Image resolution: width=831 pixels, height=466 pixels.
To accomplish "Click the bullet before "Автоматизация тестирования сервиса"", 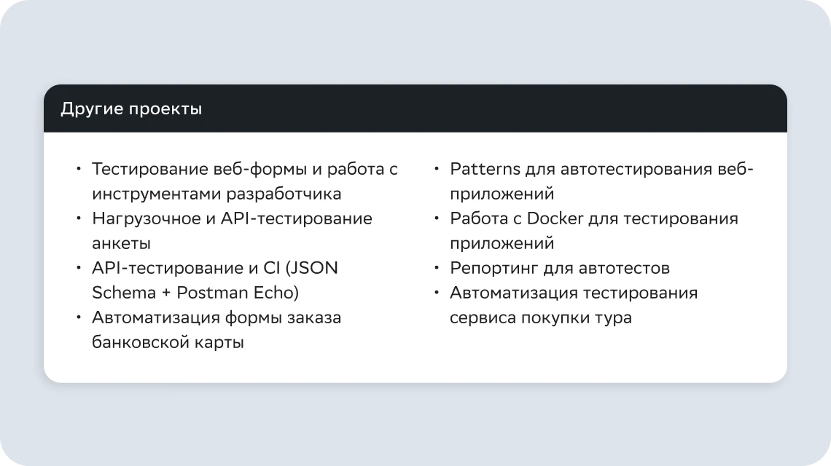I will coord(437,293).
